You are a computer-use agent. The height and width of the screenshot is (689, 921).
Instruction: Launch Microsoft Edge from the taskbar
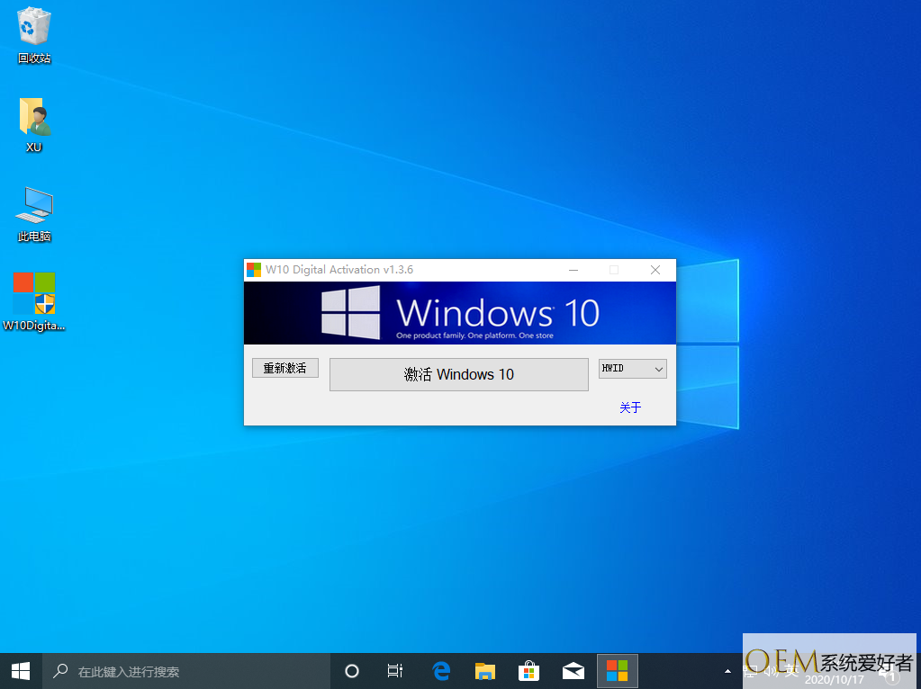click(441, 671)
